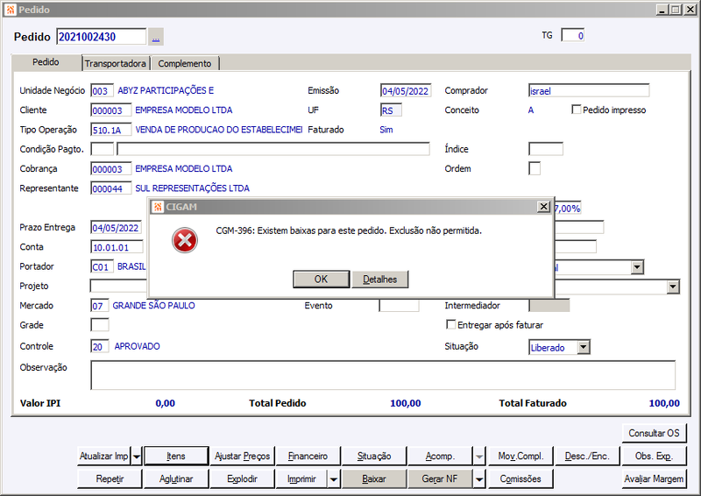
Task: Open the Itens button
Action: coord(176,457)
